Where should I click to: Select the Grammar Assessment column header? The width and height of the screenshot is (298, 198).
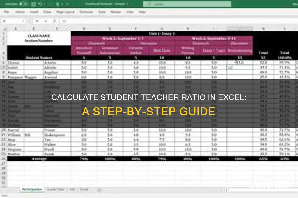tap(110, 50)
